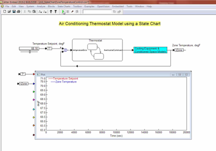Click the Copy toolbar icon

[29, 11]
